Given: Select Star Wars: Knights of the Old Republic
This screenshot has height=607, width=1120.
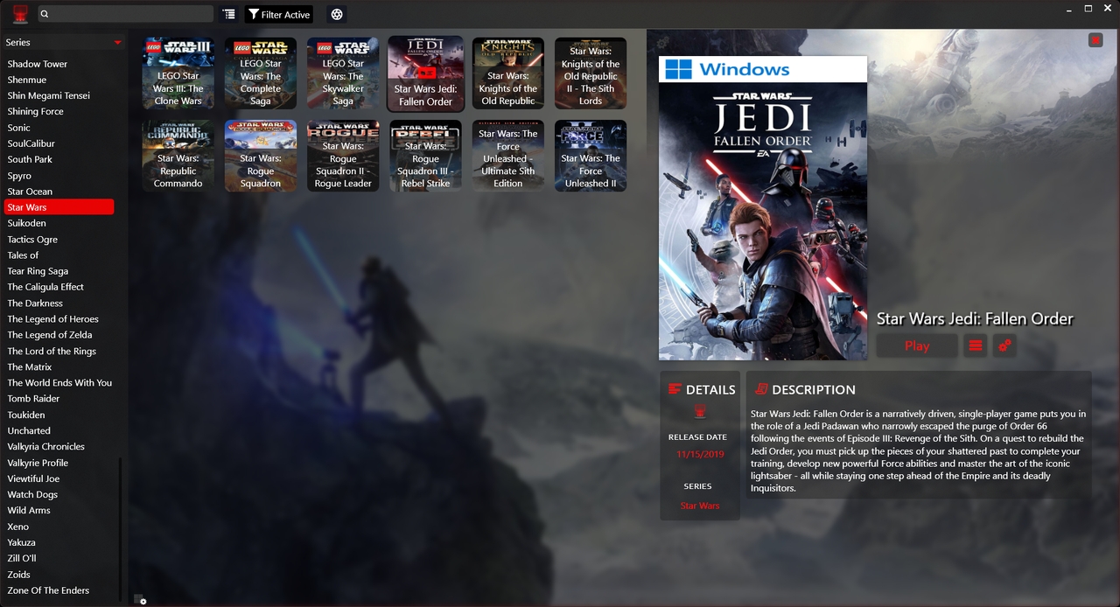Looking at the screenshot, I should 508,73.
